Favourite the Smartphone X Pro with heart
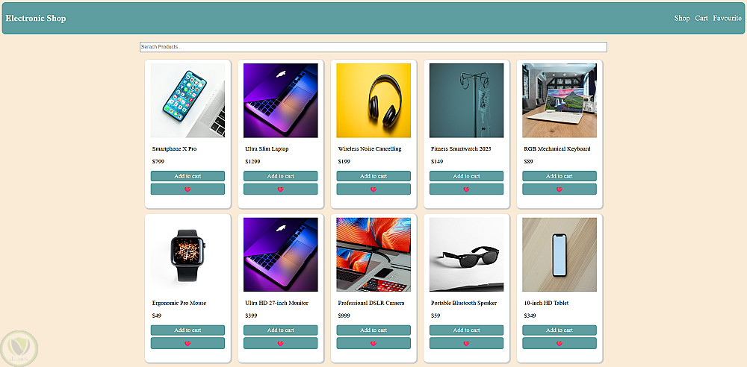The width and height of the screenshot is (747, 367). click(187, 189)
